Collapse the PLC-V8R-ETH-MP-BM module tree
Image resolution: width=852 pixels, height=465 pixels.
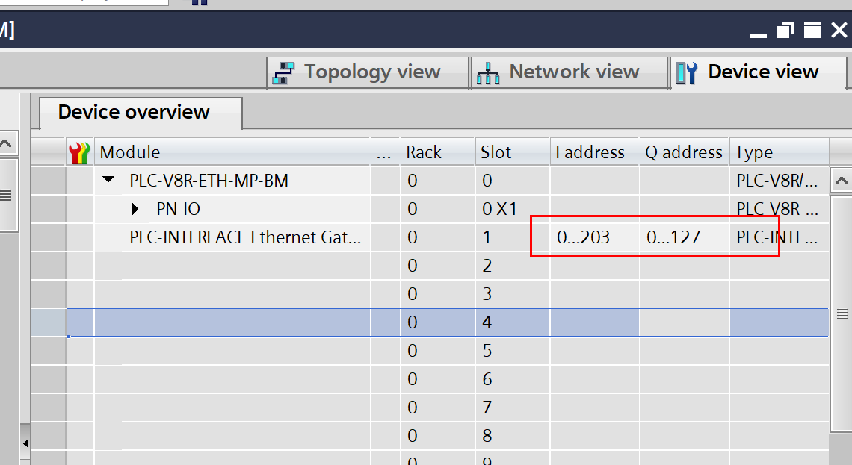click(109, 180)
